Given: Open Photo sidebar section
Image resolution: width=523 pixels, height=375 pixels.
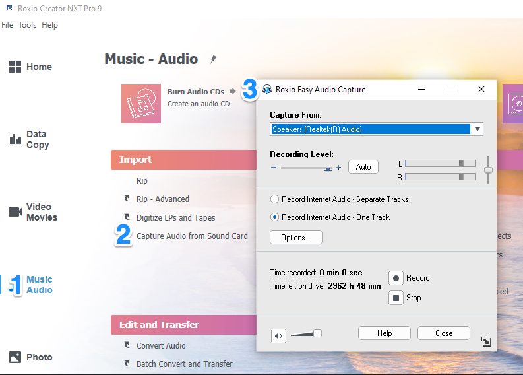Looking at the screenshot, I should [x=31, y=357].
